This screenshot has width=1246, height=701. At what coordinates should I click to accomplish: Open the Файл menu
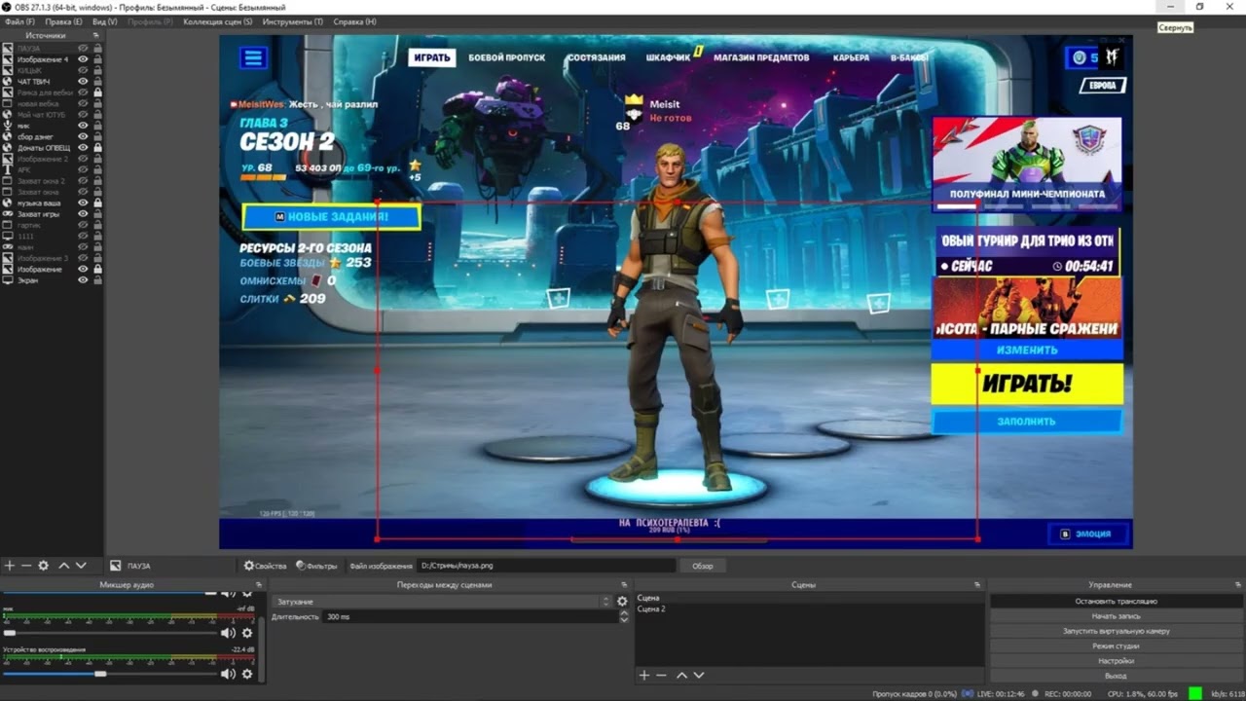pos(19,21)
